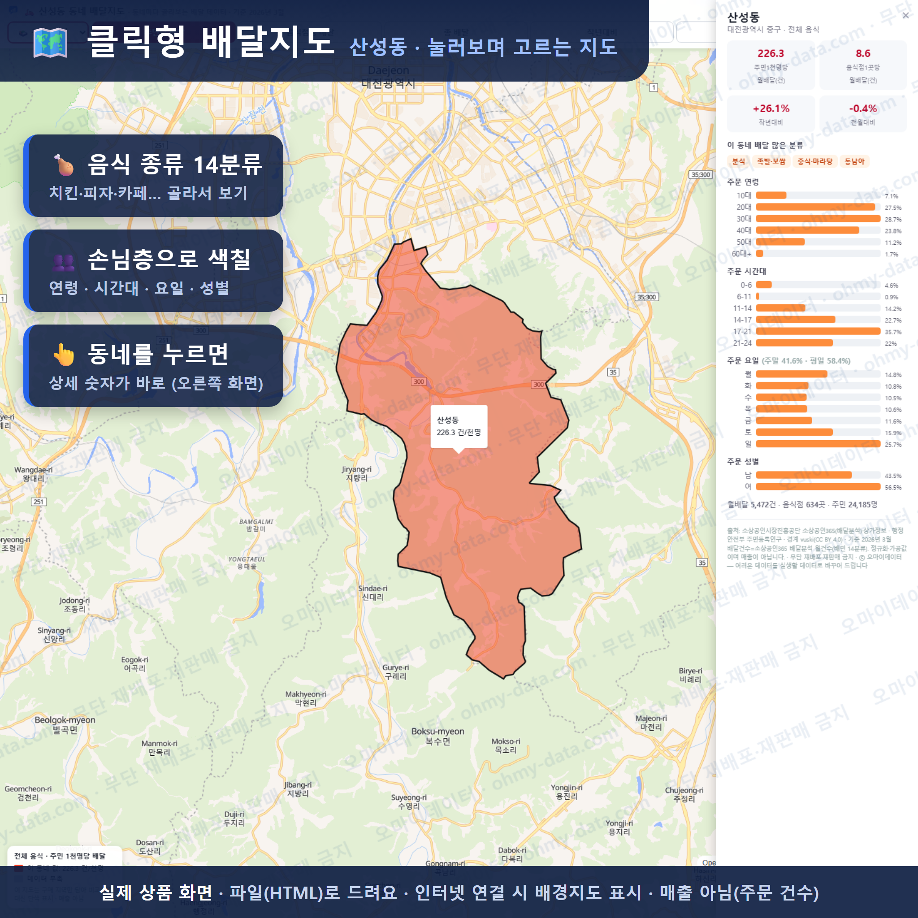Viewport: 918px width, 918px height.
Task: Click the 8.6 음식점1곳당 월배달 stat card
Action: [x=863, y=65]
